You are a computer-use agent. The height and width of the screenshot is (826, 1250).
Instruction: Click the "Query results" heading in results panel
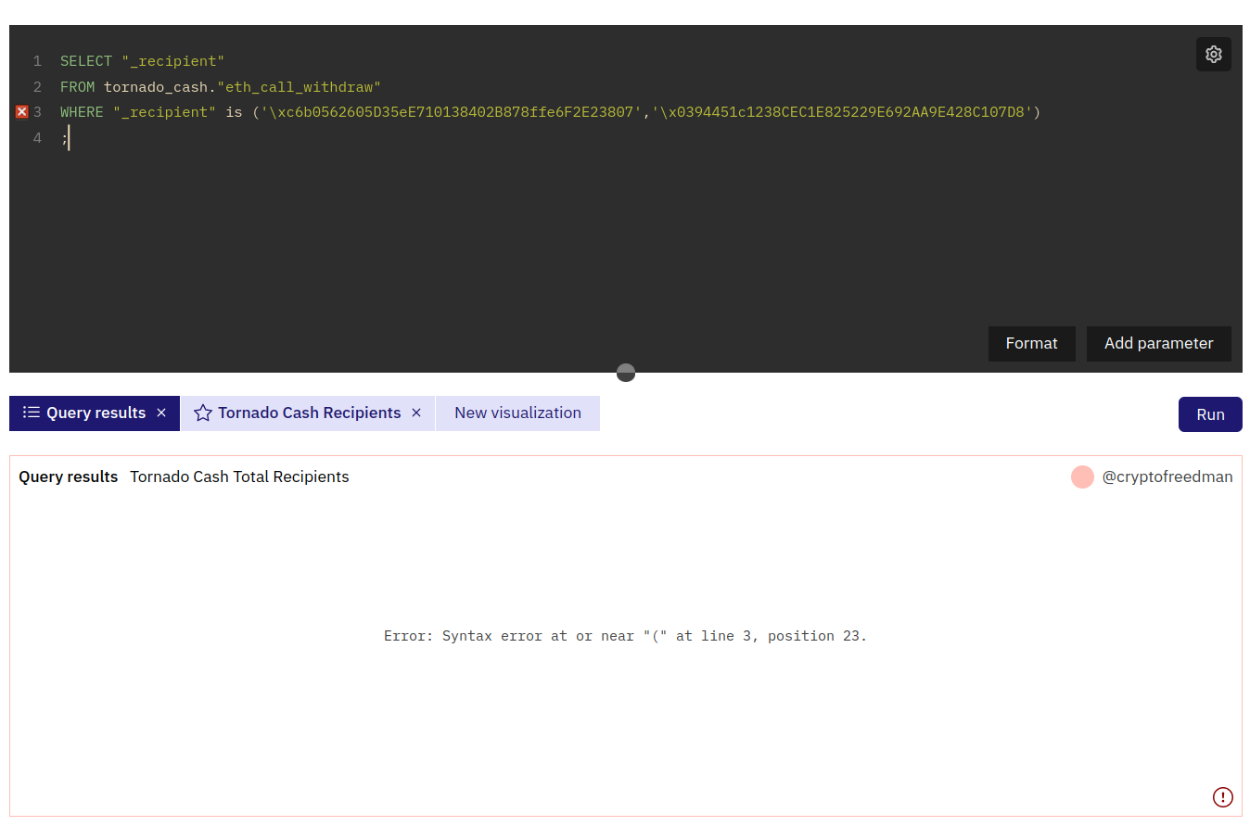coord(69,477)
